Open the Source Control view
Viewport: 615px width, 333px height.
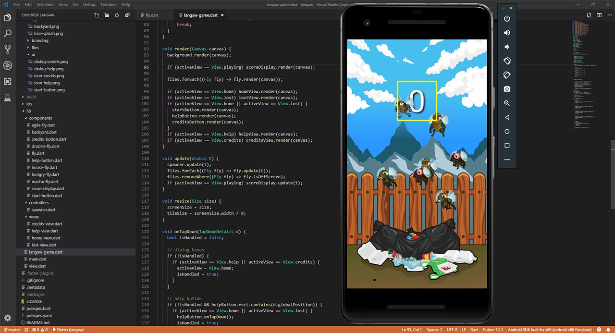[x=7, y=49]
